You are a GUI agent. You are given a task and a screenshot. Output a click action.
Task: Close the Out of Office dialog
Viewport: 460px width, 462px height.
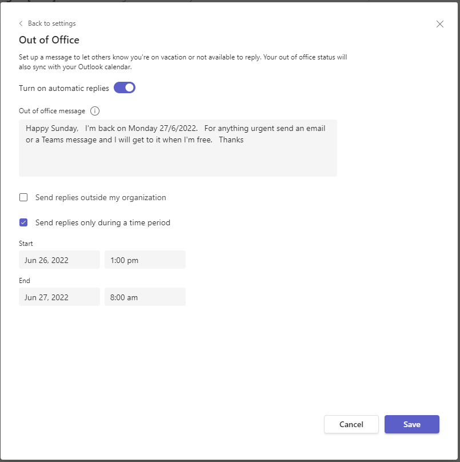(439, 24)
